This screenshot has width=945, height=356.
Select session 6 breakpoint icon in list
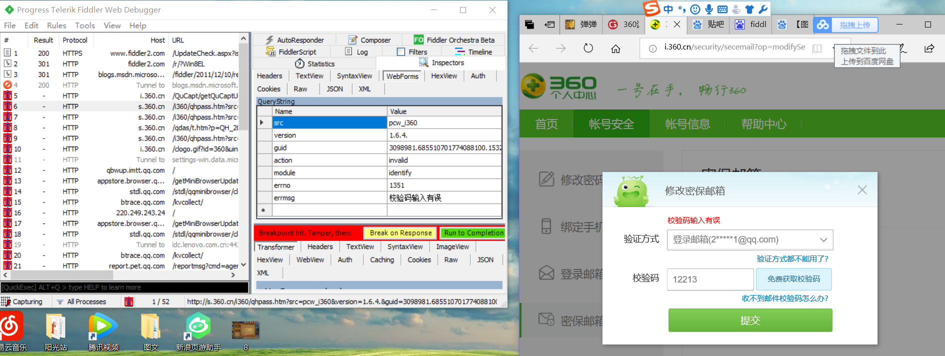(x=7, y=106)
